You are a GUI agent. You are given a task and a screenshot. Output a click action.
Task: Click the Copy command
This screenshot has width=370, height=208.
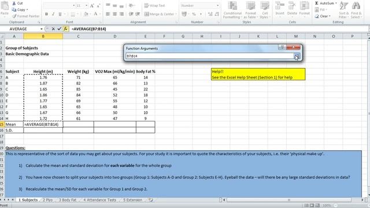pyautogui.click(x=20, y=10)
